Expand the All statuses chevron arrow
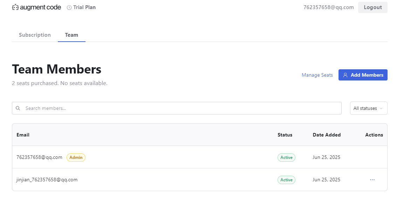This screenshot has width=417, height=210. 381,108
